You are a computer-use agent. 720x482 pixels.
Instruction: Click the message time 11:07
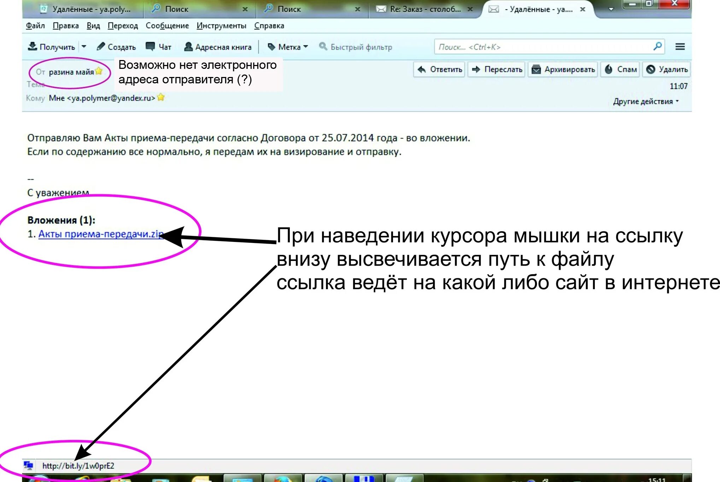[678, 86]
